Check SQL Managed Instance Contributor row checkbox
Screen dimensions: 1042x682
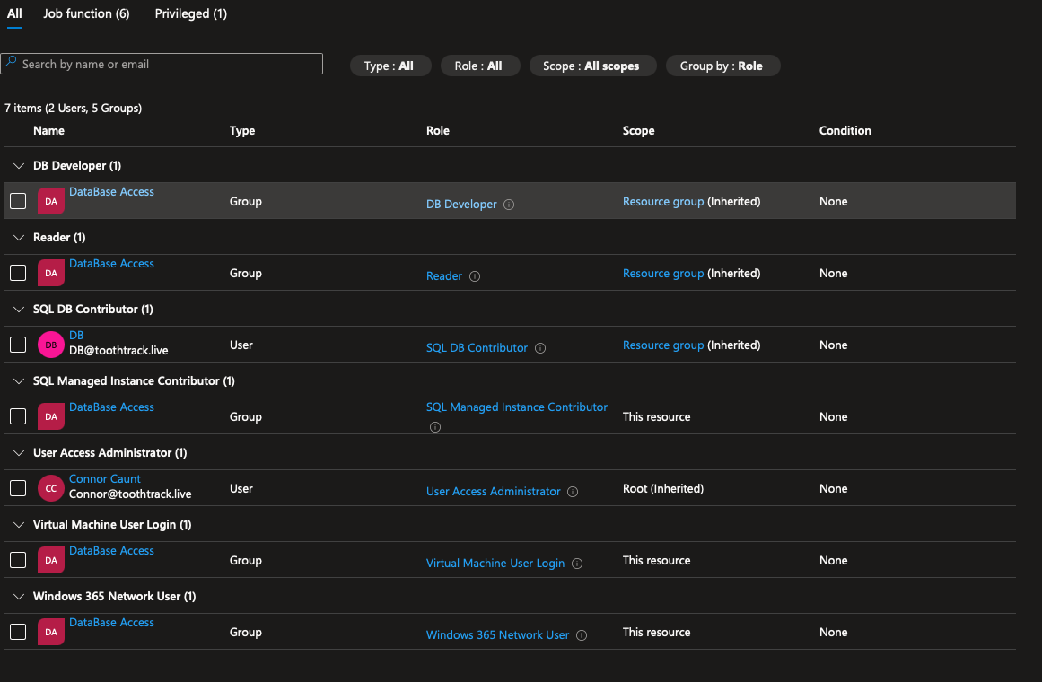pos(18,416)
